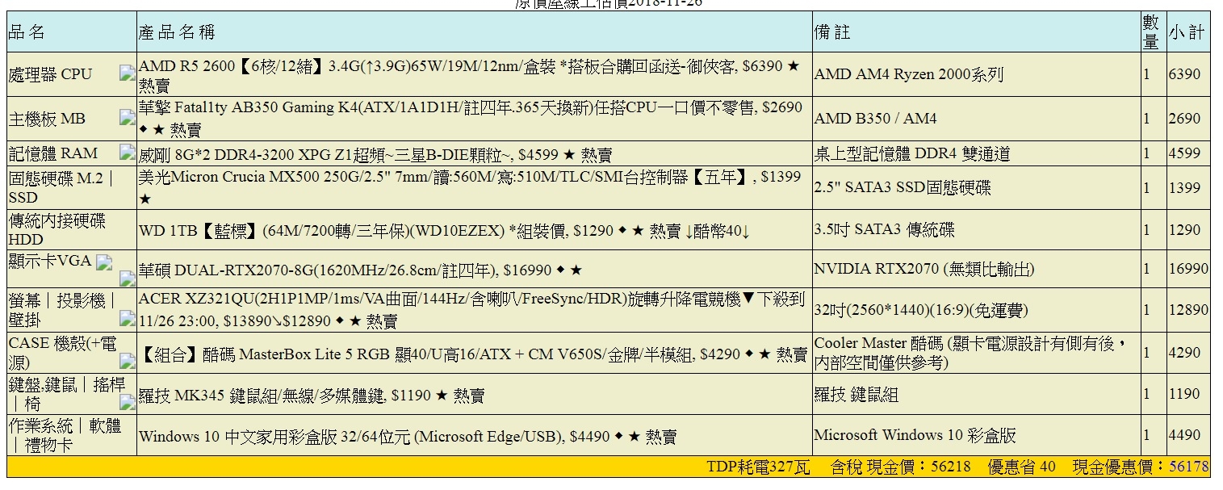Click the AMD B350 / AM4 remark
Viewport: 1223px width, 490px height.
coord(876,119)
